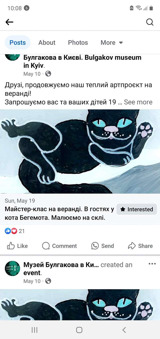
Task: Switch to the About tab
Action: click(47, 42)
